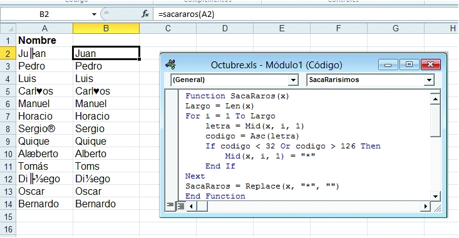Click the vertical scrollbar thumb in code window
The height and width of the screenshot is (238, 459).
[435, 121]
